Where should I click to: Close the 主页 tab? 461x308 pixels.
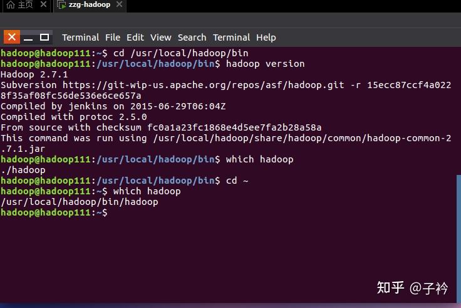(x=43, y=5)
